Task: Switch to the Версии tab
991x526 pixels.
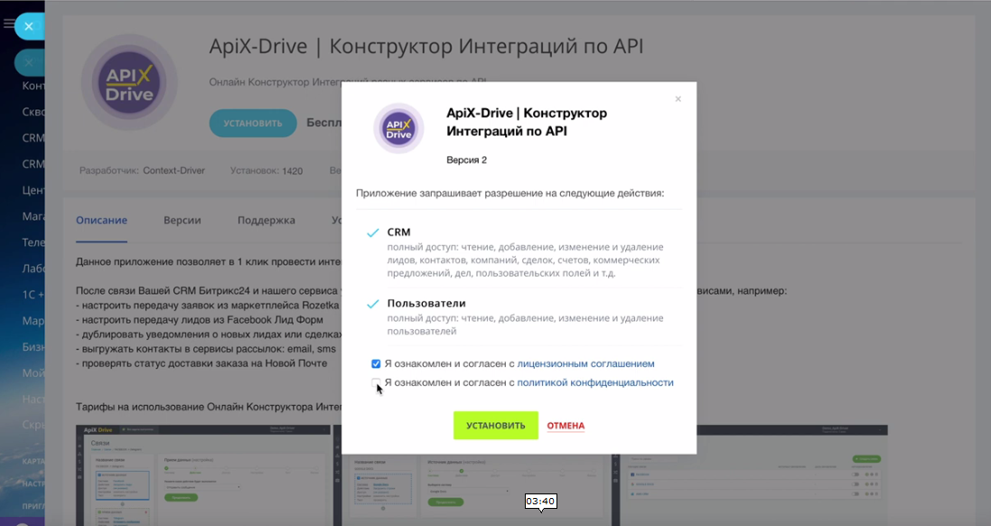Action: coord(182,220)
